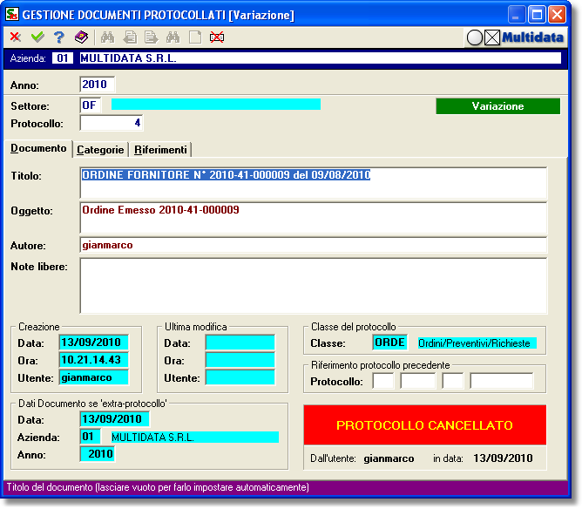
Task: Click extra-protocollo Anno field 2010
Action: coord(98,454)
